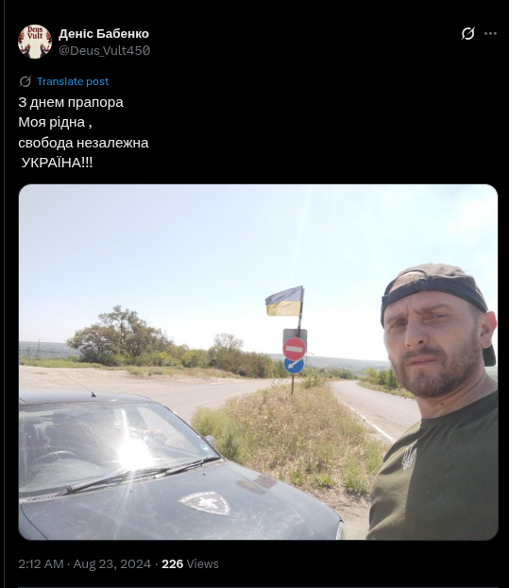
Task: Click the УКРАЇНА!!! text line
Action: coord(57,163)
